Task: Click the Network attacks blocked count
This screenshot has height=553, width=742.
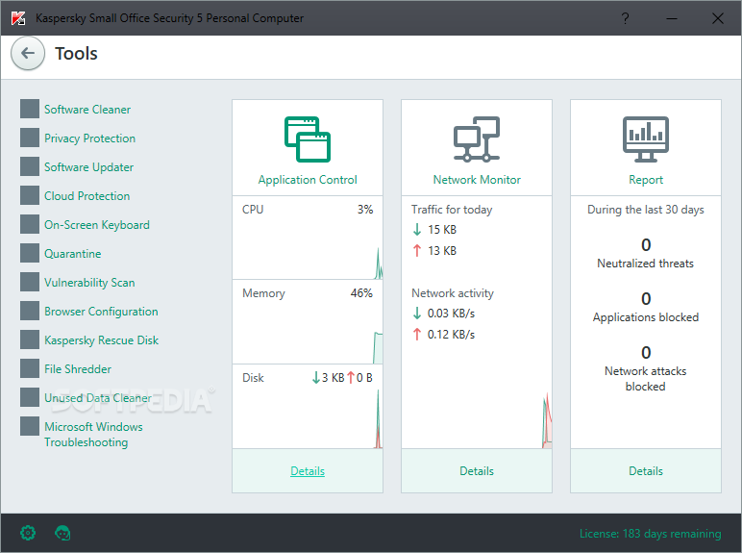Action: tap(646, 353)
